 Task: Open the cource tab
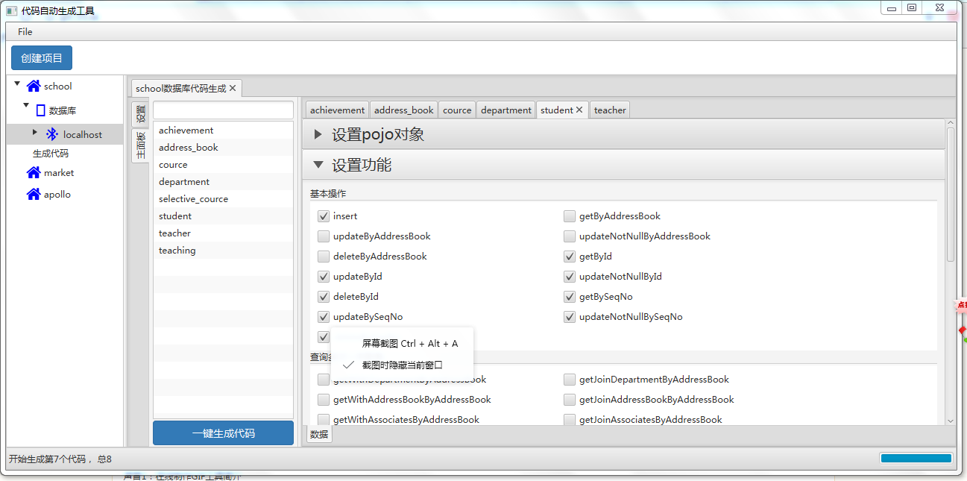point(457,110)
